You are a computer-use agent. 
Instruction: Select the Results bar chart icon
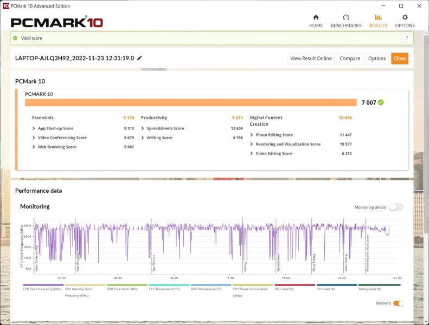[x=378, y=17]
